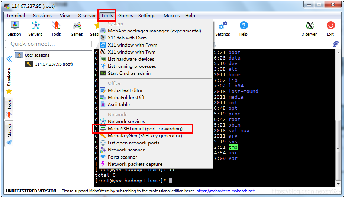The width and height of the screenshot is (345, 198).
Task: Open User sessions folder in tree
Action: [33, 55]
